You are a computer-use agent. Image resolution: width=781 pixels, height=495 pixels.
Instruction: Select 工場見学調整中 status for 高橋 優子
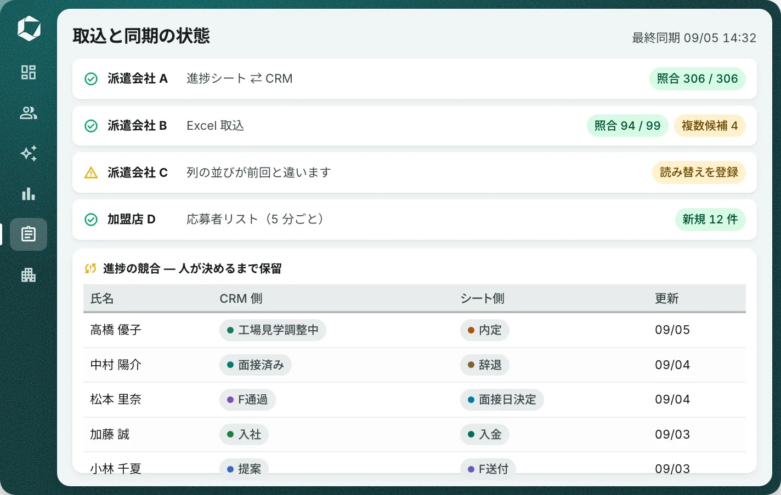pos(273,330)
